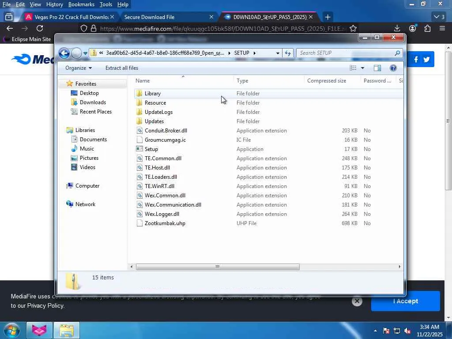Screen dimensions: 452x339
Task: Open Network in navigation pane
Action: coord(85,204)
